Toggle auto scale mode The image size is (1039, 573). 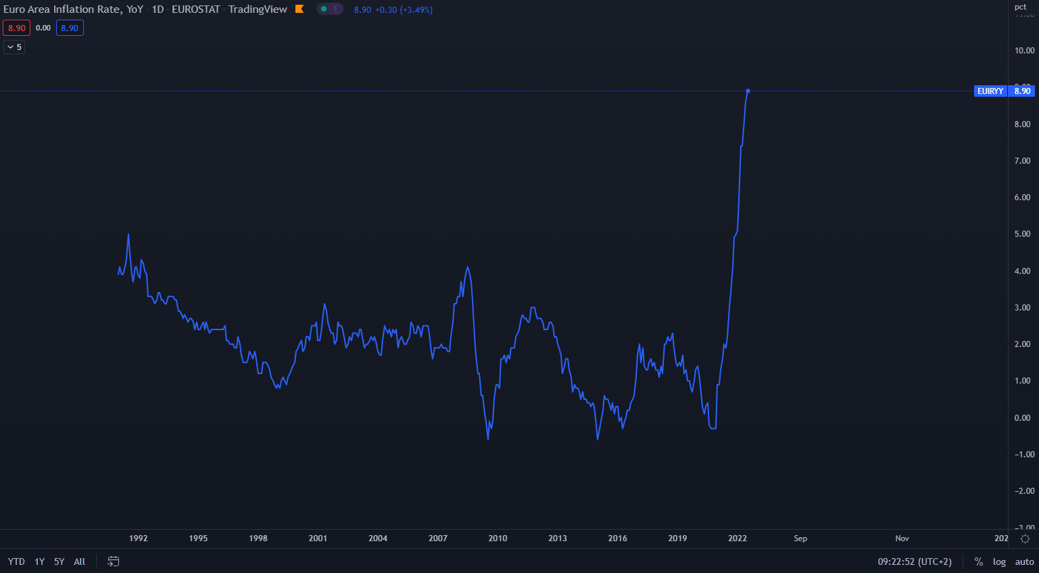(1024, 561)
